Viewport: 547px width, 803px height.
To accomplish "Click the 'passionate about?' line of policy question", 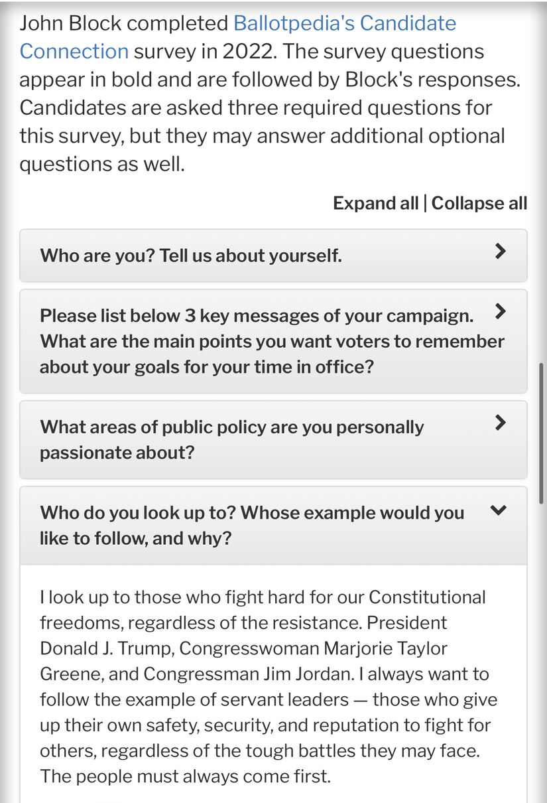I will [117, 452].
